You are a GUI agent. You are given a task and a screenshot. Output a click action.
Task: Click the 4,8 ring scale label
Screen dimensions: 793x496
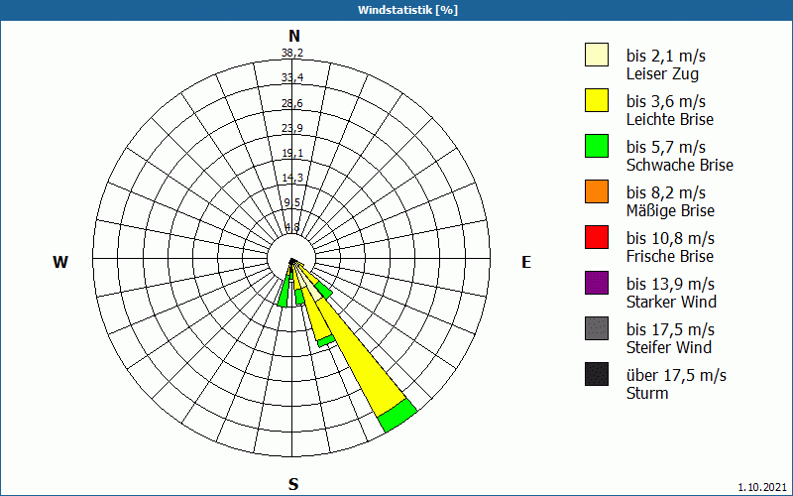click(x=292, y=227)
